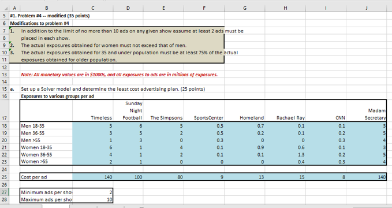Select the 'CNN' heading cell
The image size is (392, 208).
point(326,110)
